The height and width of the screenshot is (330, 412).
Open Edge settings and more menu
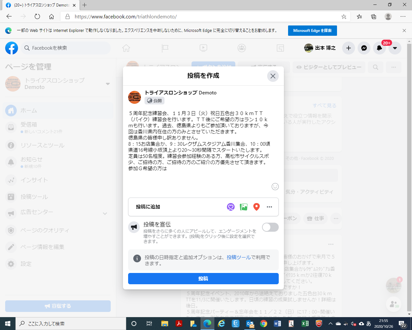(x=403, y=16)
